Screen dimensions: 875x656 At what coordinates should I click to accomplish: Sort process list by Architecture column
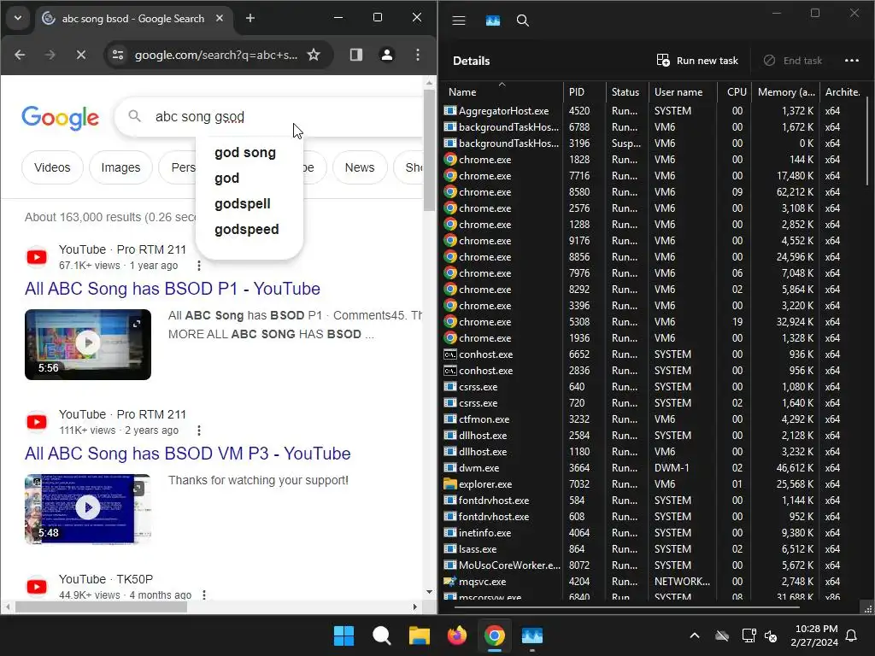[843, 92]
